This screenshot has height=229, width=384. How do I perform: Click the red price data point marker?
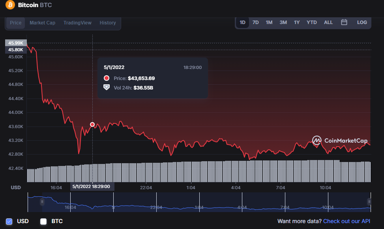[x=92, y=125]
